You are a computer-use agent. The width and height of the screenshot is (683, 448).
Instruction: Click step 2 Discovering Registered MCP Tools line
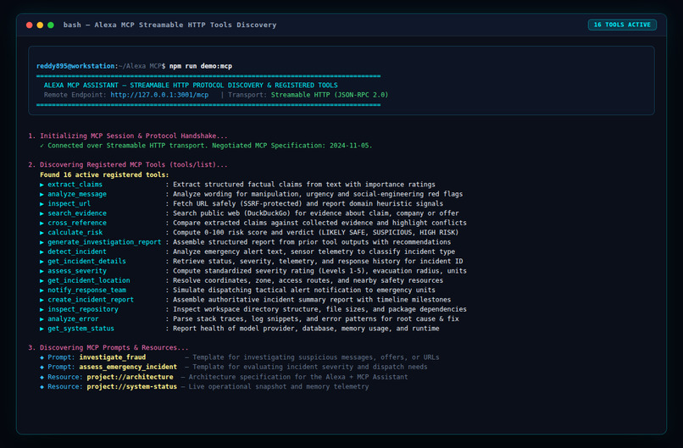tap(128, 164)
